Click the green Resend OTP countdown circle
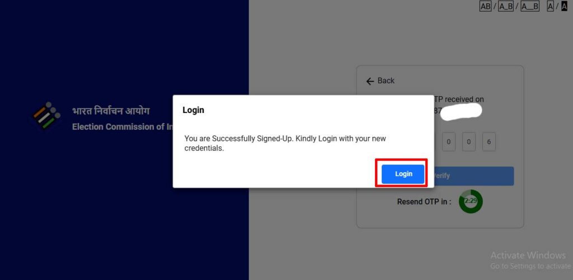This screenshot has height=280, width=573. coord(471,201)
